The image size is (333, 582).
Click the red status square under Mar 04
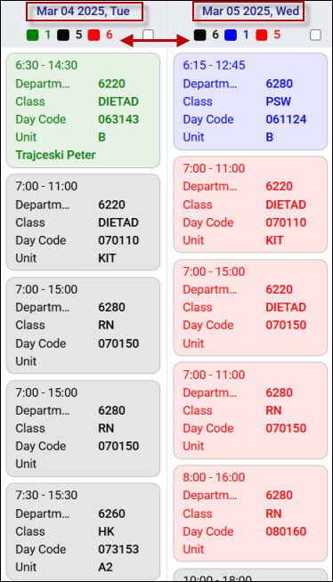(x=93, y=36)
